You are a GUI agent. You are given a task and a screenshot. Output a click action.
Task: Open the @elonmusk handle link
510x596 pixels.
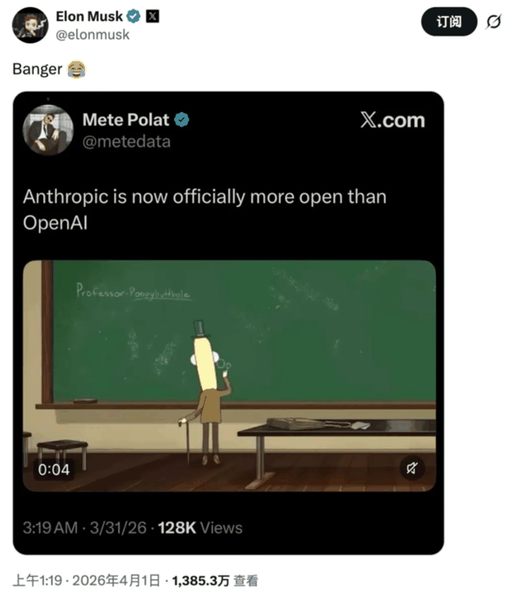[x=93, y=35]
